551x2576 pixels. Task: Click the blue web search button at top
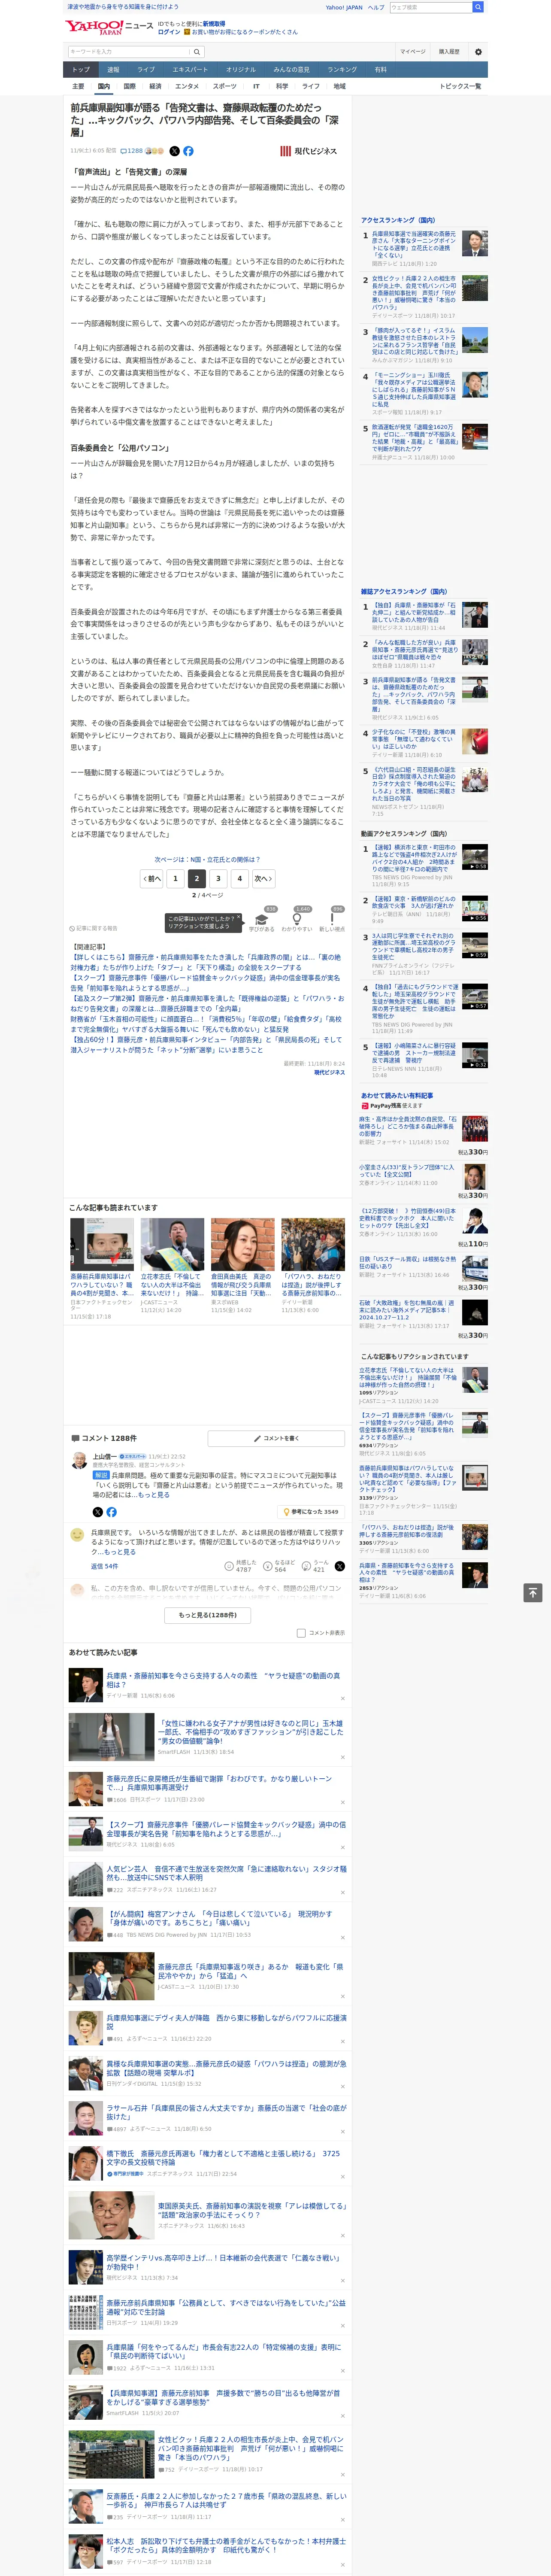(x=478, y=7)
